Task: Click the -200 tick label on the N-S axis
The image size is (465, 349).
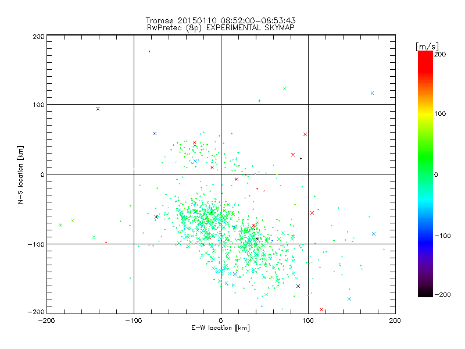Action: 36,312
